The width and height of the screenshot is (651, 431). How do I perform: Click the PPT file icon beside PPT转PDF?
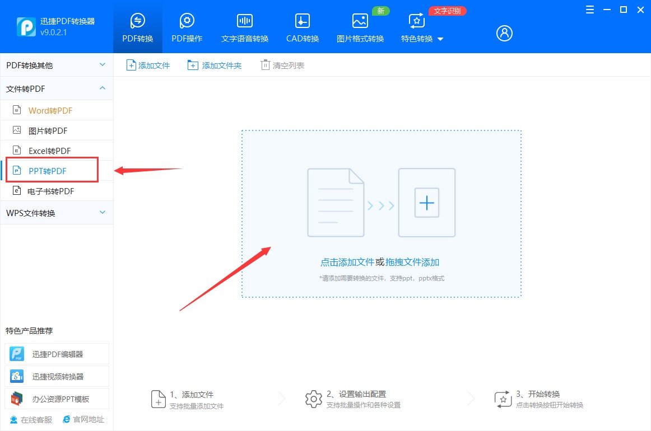pos(17,170)
